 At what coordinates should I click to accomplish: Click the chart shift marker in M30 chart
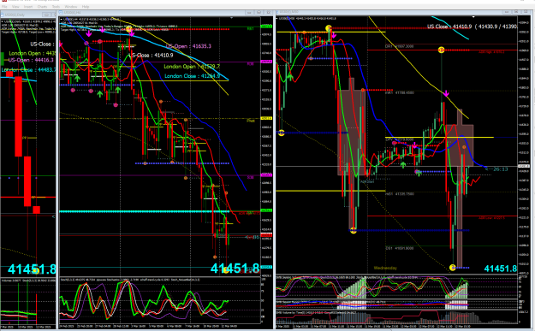coord(473,17)
